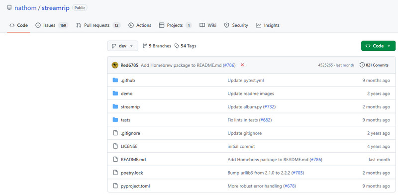Open More robust error handling commit message
The height and width of the screenshot is (196, 398).
[x=255, y=186]
